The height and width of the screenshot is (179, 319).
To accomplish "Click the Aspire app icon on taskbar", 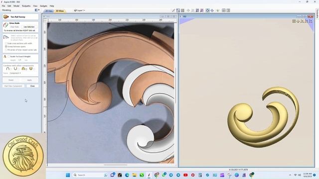I will 149,175.
